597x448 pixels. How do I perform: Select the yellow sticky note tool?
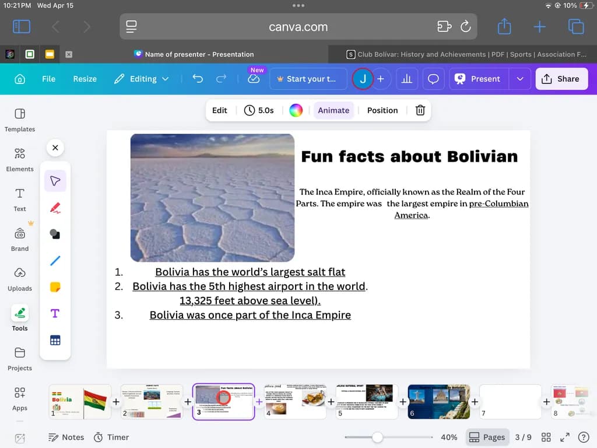click(x=55, y=287)
